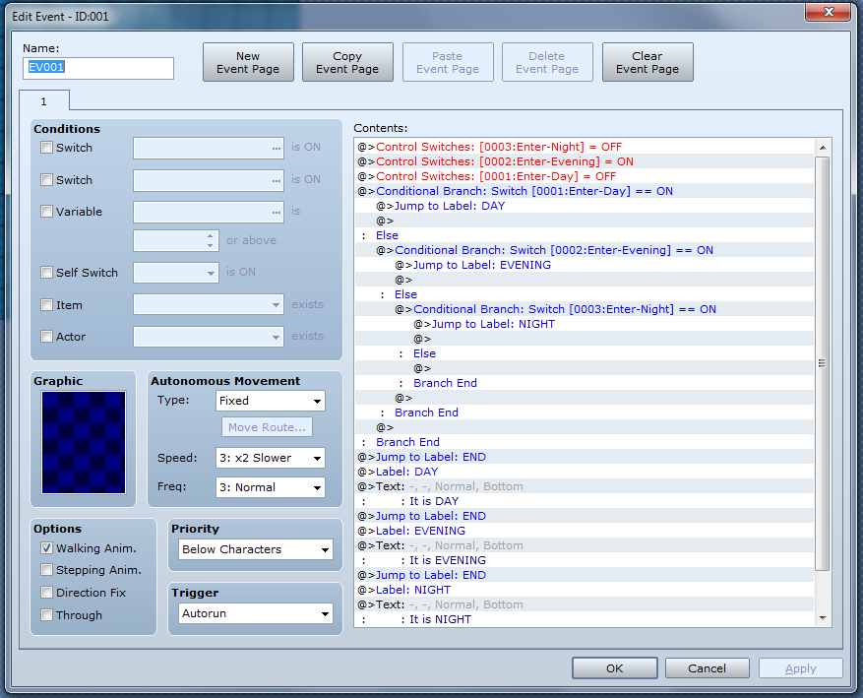Change the Speed dropdown value

(270, 458)
